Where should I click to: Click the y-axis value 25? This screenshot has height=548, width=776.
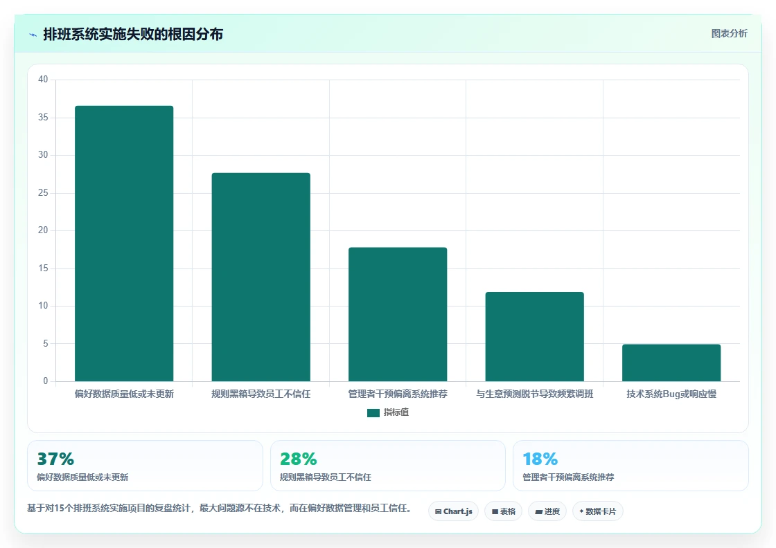pyautogui.click(x=43, y=193)
